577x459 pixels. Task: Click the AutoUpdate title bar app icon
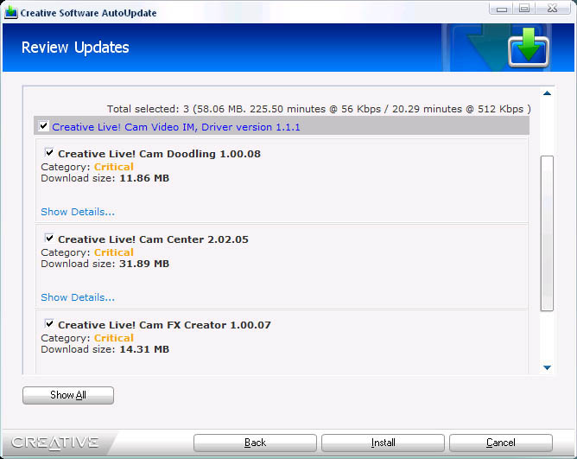coord(10,12)
